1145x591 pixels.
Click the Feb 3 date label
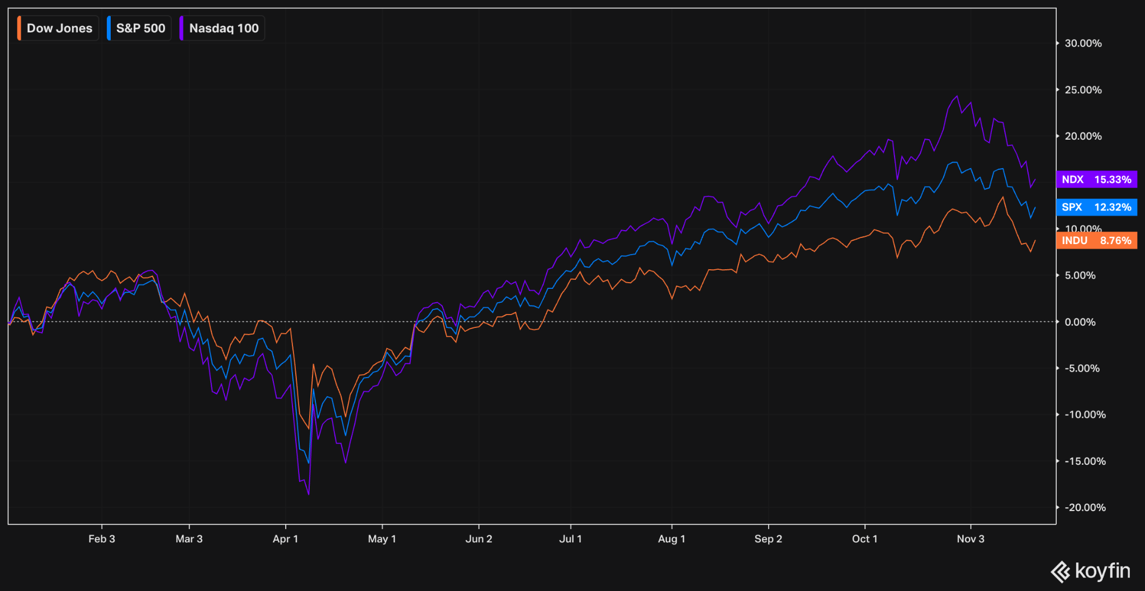tap(102, 539)
